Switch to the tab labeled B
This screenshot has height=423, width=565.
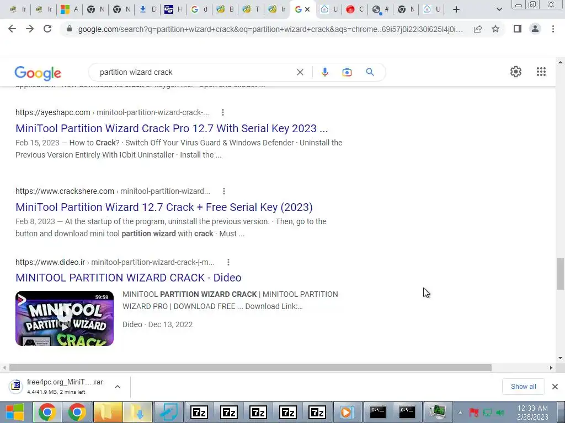(225, 10)
